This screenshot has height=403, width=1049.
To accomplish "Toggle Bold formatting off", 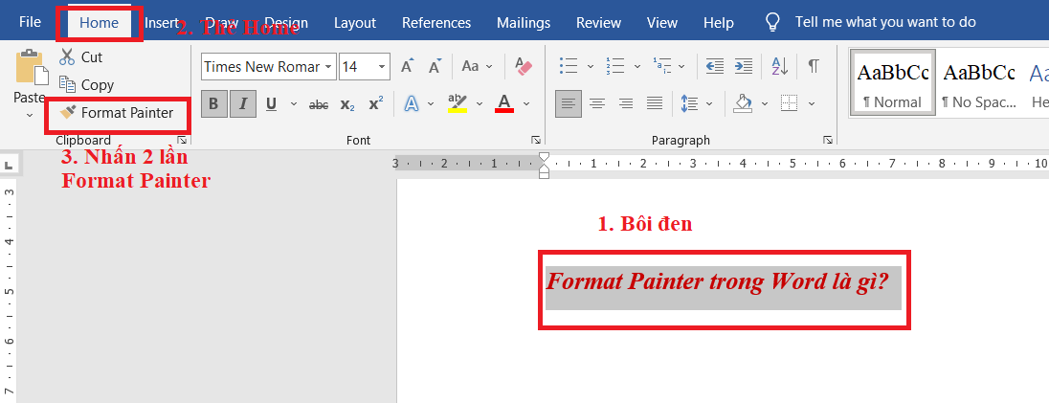I will (x=213, y=103).
